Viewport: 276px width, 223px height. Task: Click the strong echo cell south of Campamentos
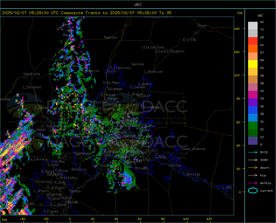point(128,178)
